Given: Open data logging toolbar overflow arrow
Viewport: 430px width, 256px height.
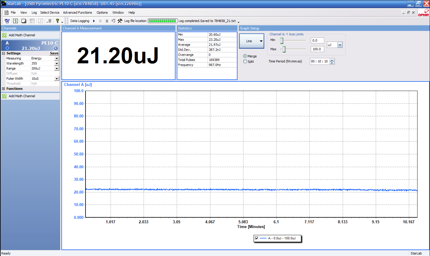Looking at the screenshot, I should (x=238, y=22).
